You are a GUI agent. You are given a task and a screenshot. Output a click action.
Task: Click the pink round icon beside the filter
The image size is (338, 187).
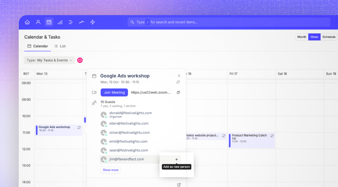click(80, 60)
